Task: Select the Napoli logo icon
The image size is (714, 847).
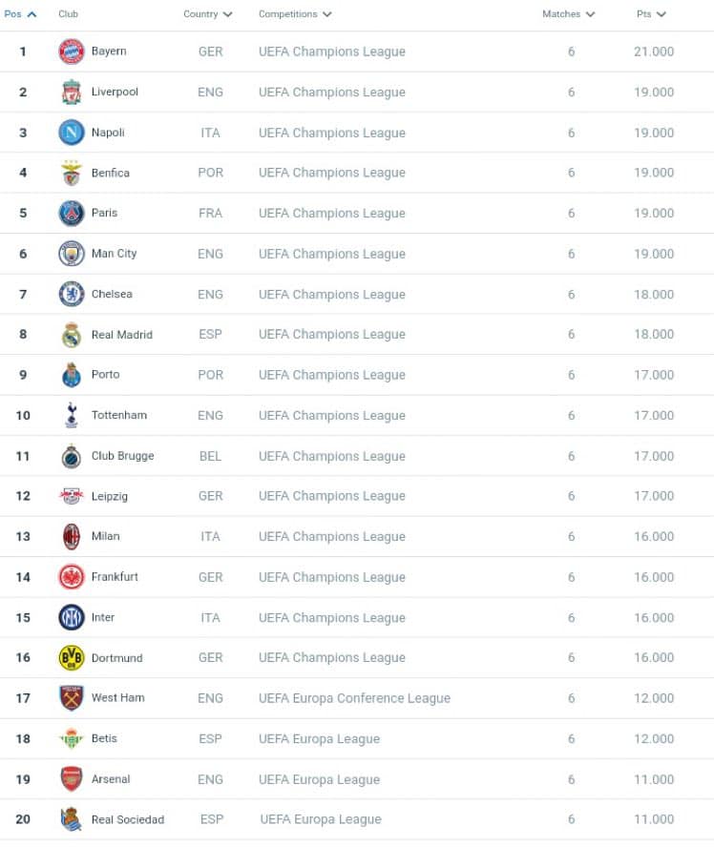Action: coord(71,133)
